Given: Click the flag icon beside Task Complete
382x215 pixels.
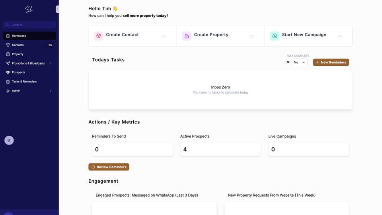Looking at the screenshot, I should pyautogui.click(x=288, y=63).
